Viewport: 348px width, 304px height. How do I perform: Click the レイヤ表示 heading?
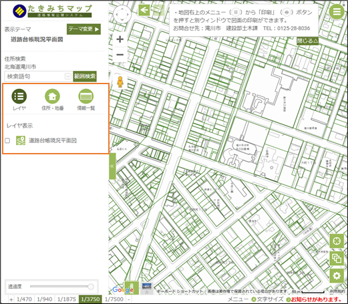pos(19,126)
